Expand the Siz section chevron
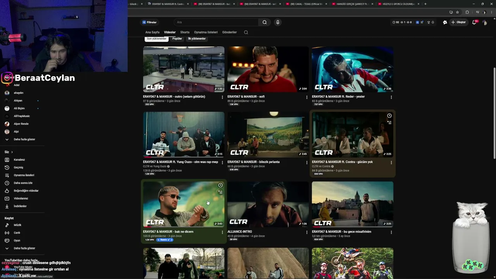 click(12, 152)
